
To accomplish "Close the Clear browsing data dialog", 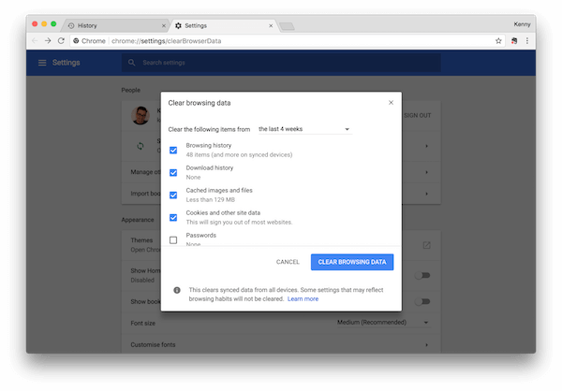I will [391, 103].
